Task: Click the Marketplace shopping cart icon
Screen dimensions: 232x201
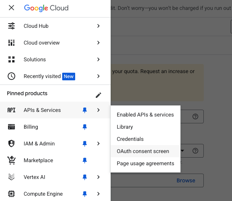Action: coord(11,160)
